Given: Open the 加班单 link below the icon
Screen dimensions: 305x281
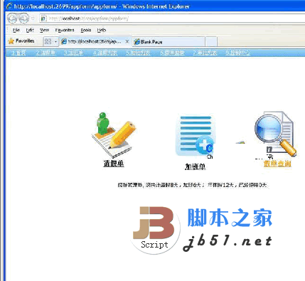Looking at the screenshot, I should [x=195, y=167].
